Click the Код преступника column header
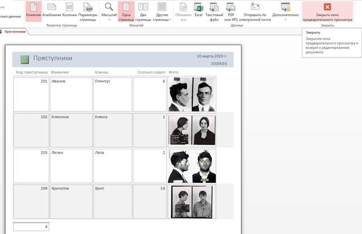This screenshot has width=362, height=234. (x=31, y=72)
